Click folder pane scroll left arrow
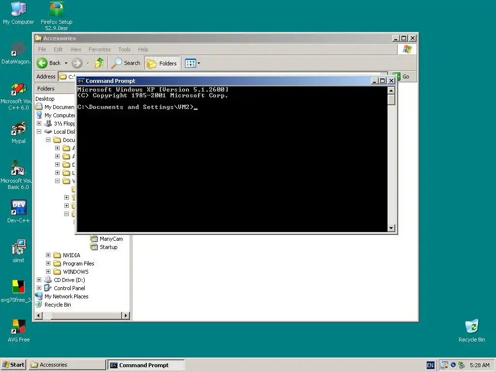This screenshot has height=372, width=496. [x=39, y=315]
